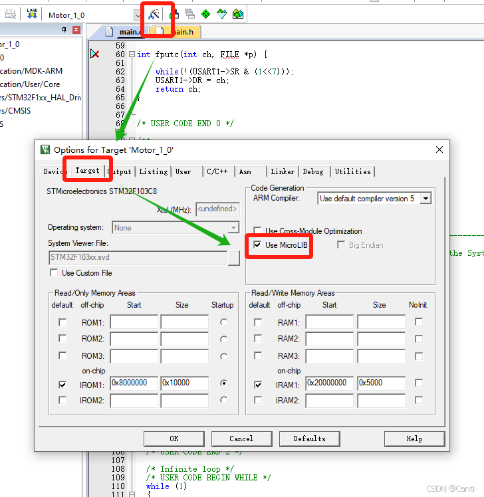Select the Device tab in Options dialog

[x=53, y=171]
